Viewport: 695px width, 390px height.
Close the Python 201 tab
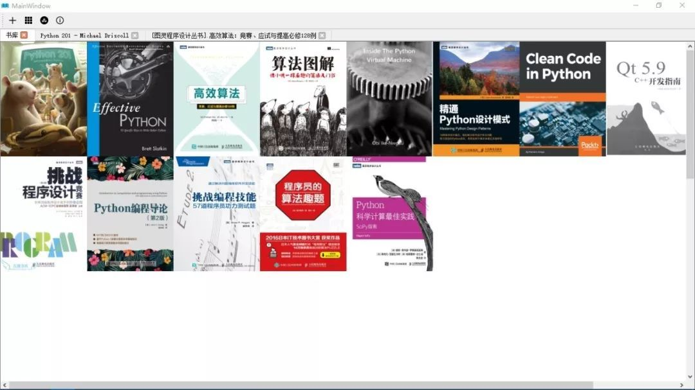pyautogui.click(x=134, y=35)
